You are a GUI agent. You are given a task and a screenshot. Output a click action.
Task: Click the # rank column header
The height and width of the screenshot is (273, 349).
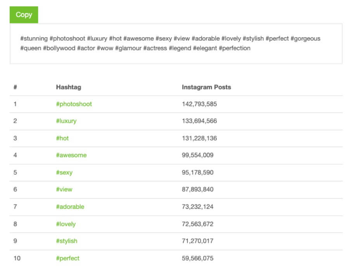(15, 87)
